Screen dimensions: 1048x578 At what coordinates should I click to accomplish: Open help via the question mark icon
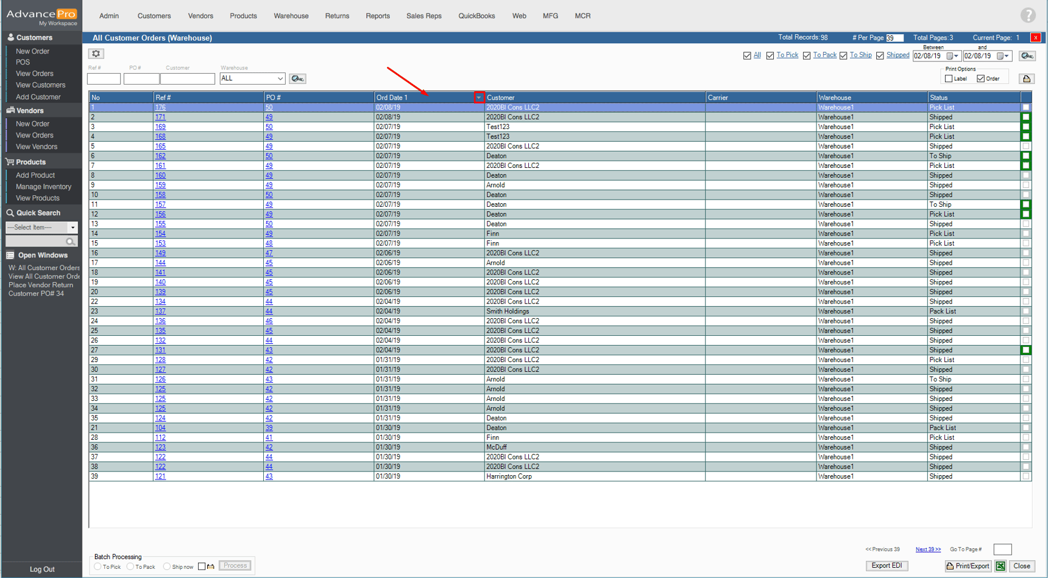(x=1028, y=15)
